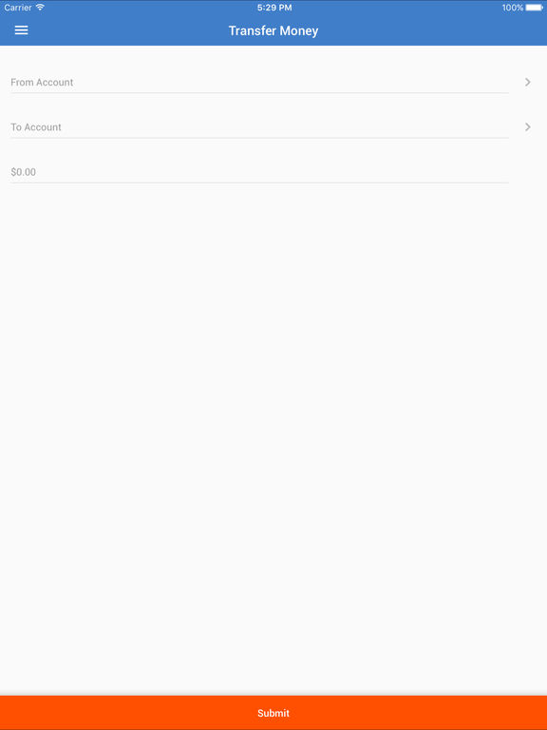Focus the $0.00 amount input
The height and width of the screenshot is (730, 547).
[x=259, y=172]
